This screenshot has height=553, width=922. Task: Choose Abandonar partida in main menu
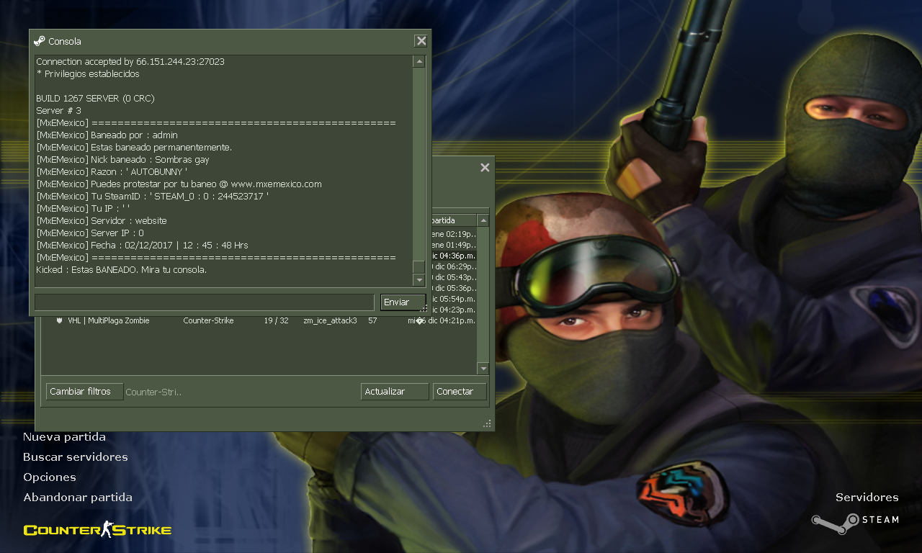[x=78, y=498]
